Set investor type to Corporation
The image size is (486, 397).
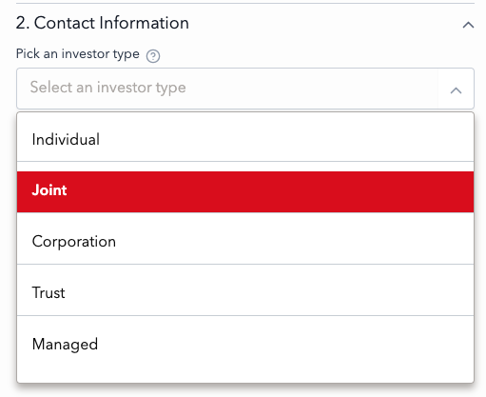[245, 242]
